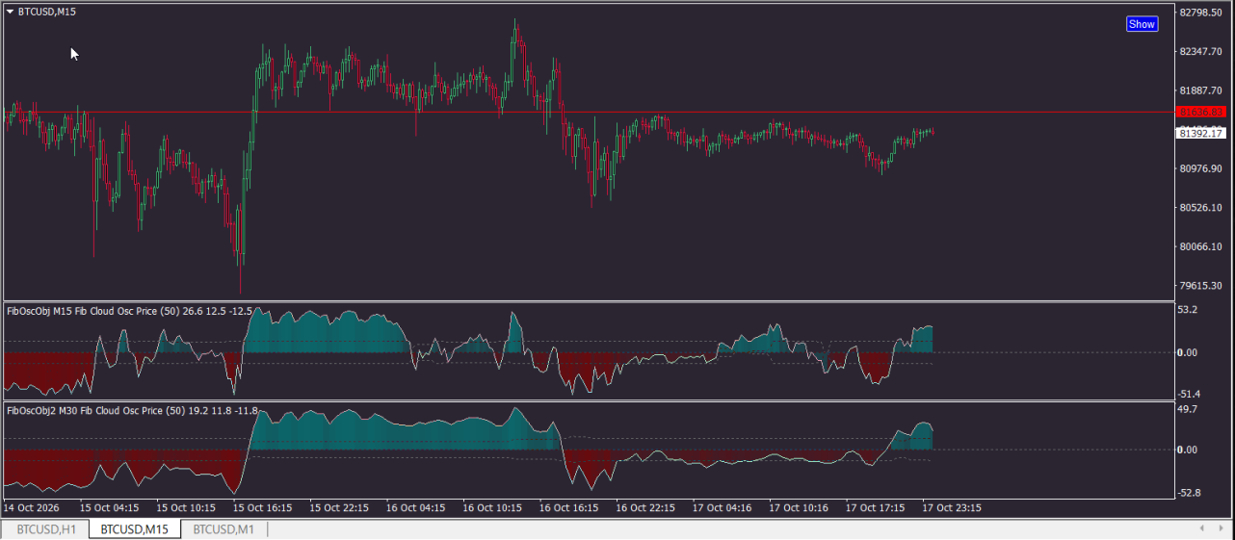The height and width of the screenshot is (540, 1235).
Task: Click the 16 Oct 10:15 time label
Action: pos(492,507)
